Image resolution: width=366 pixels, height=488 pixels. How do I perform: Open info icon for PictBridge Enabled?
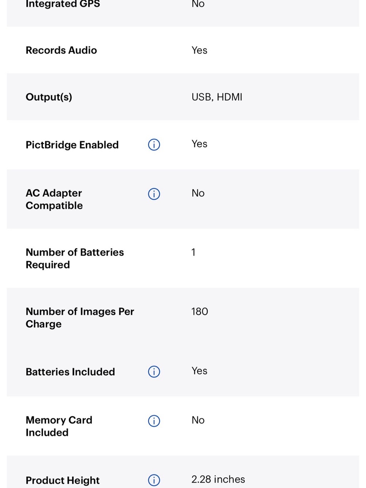click(154, 145)
